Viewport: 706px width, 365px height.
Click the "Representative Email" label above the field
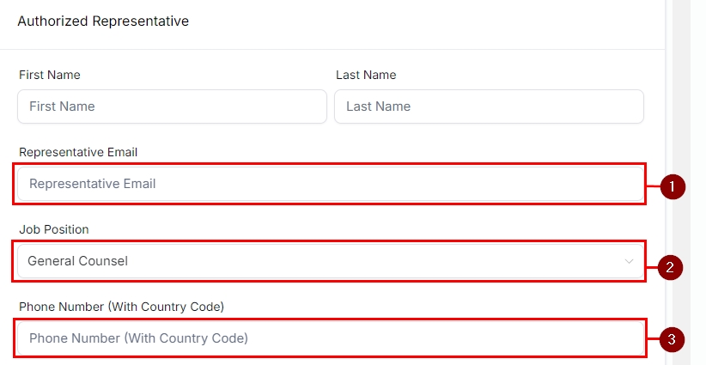(x=78, y=152)
